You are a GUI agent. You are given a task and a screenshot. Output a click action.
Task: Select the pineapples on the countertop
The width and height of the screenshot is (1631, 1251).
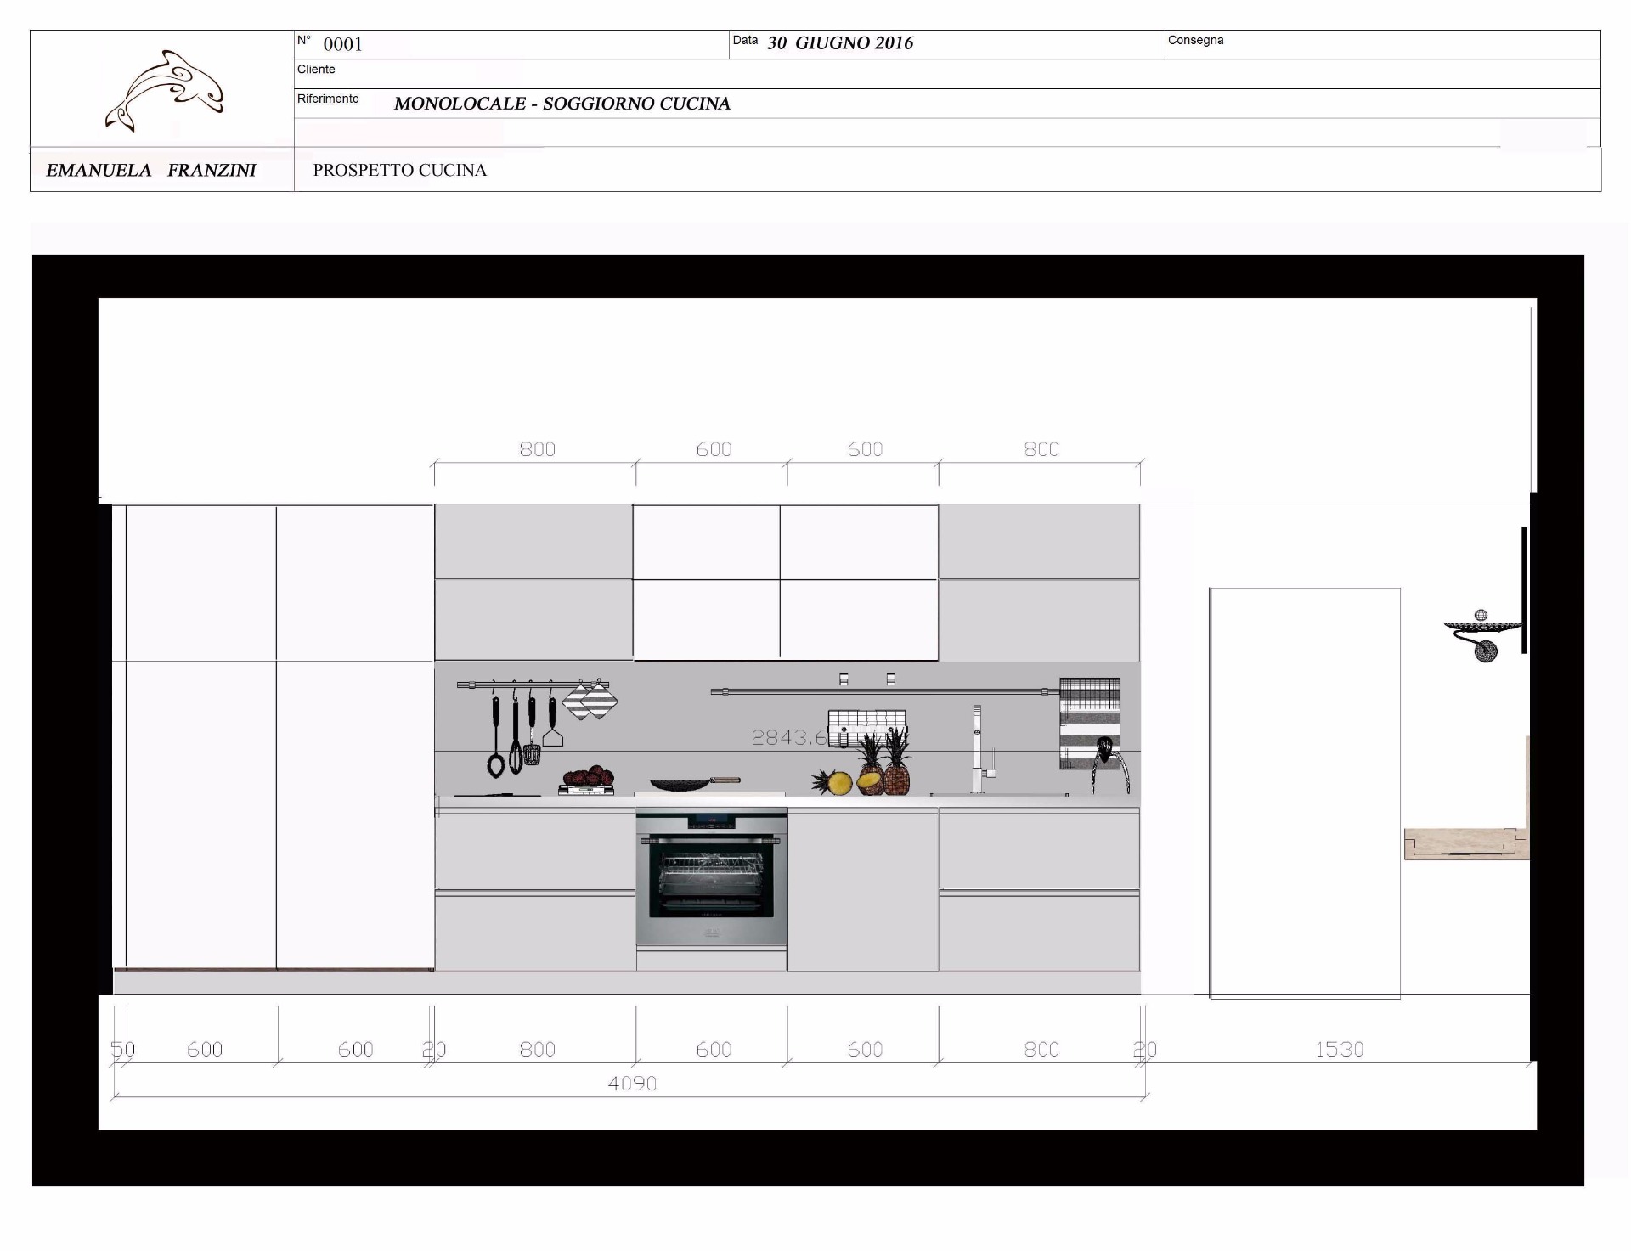[x=862, y=763]
